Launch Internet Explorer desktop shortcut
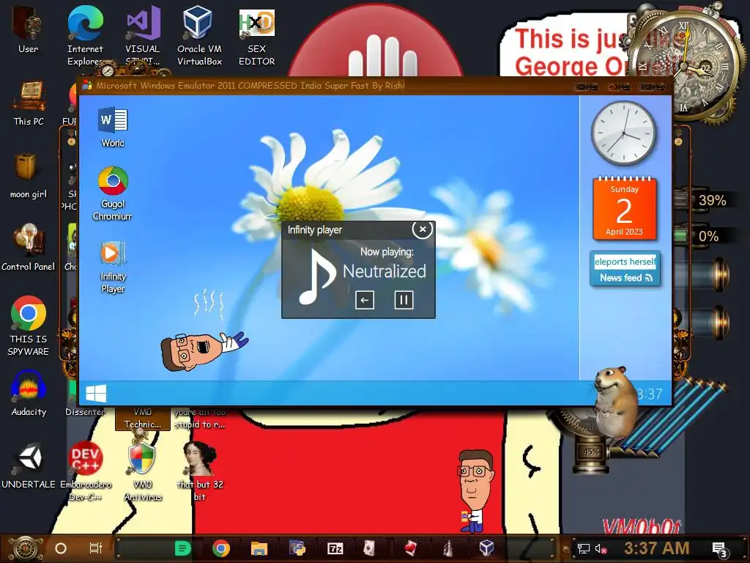Image resolution: width=750 pixels, height=563 pixels. point(85,35)
